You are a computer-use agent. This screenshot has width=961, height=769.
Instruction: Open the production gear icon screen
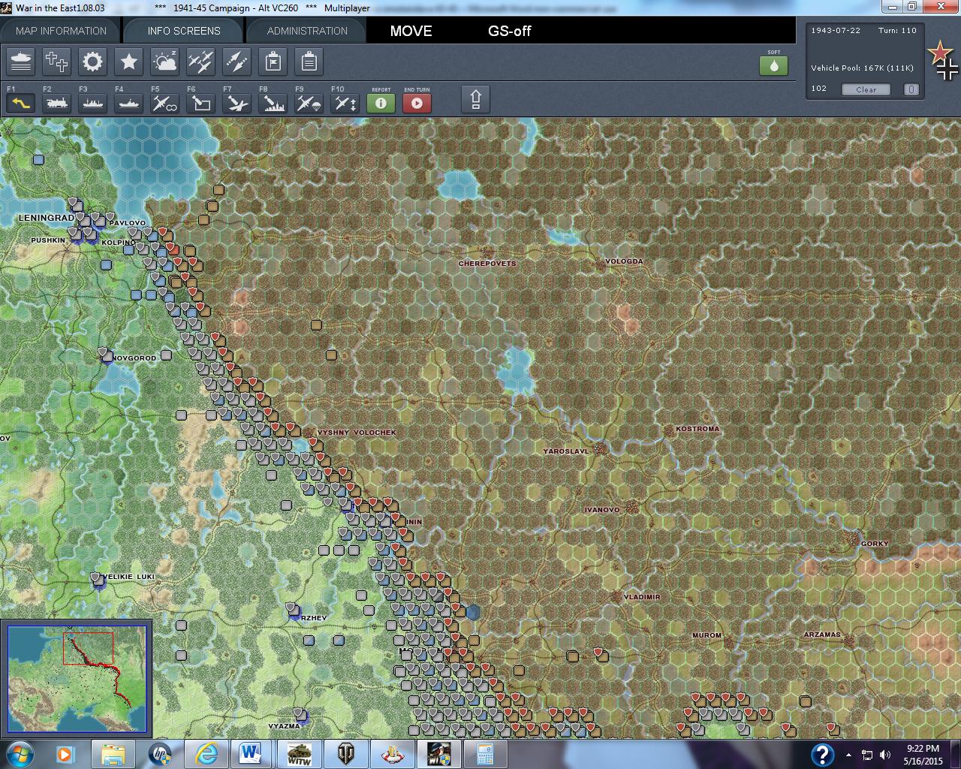[93, 62]
